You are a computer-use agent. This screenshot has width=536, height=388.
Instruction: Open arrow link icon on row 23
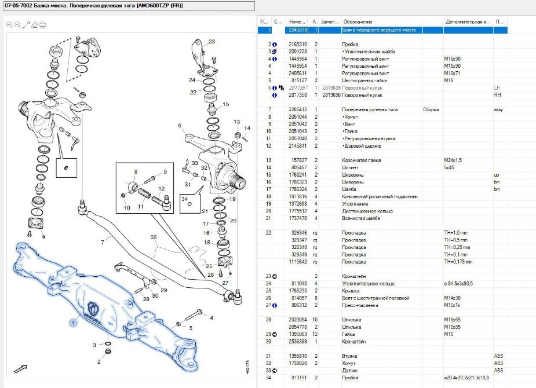(275, 276)
